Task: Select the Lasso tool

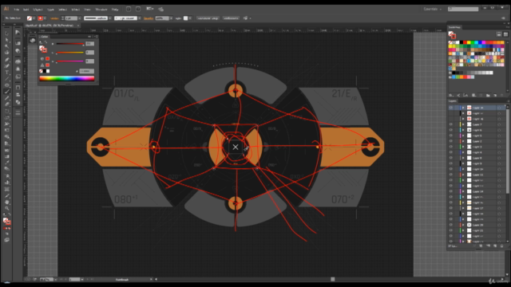Action: click(x=7, y=53)
